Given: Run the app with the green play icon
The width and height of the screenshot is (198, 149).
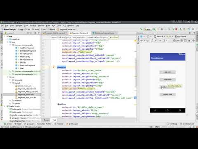Looking at the screenshot, I should coord(154,29).
